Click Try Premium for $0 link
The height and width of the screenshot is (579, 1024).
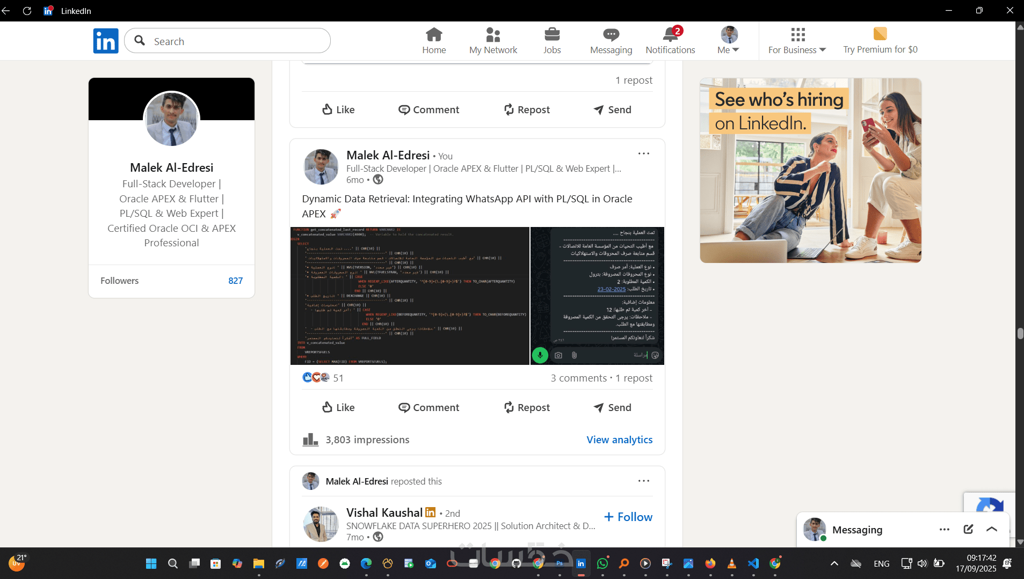tap(880, 41)
